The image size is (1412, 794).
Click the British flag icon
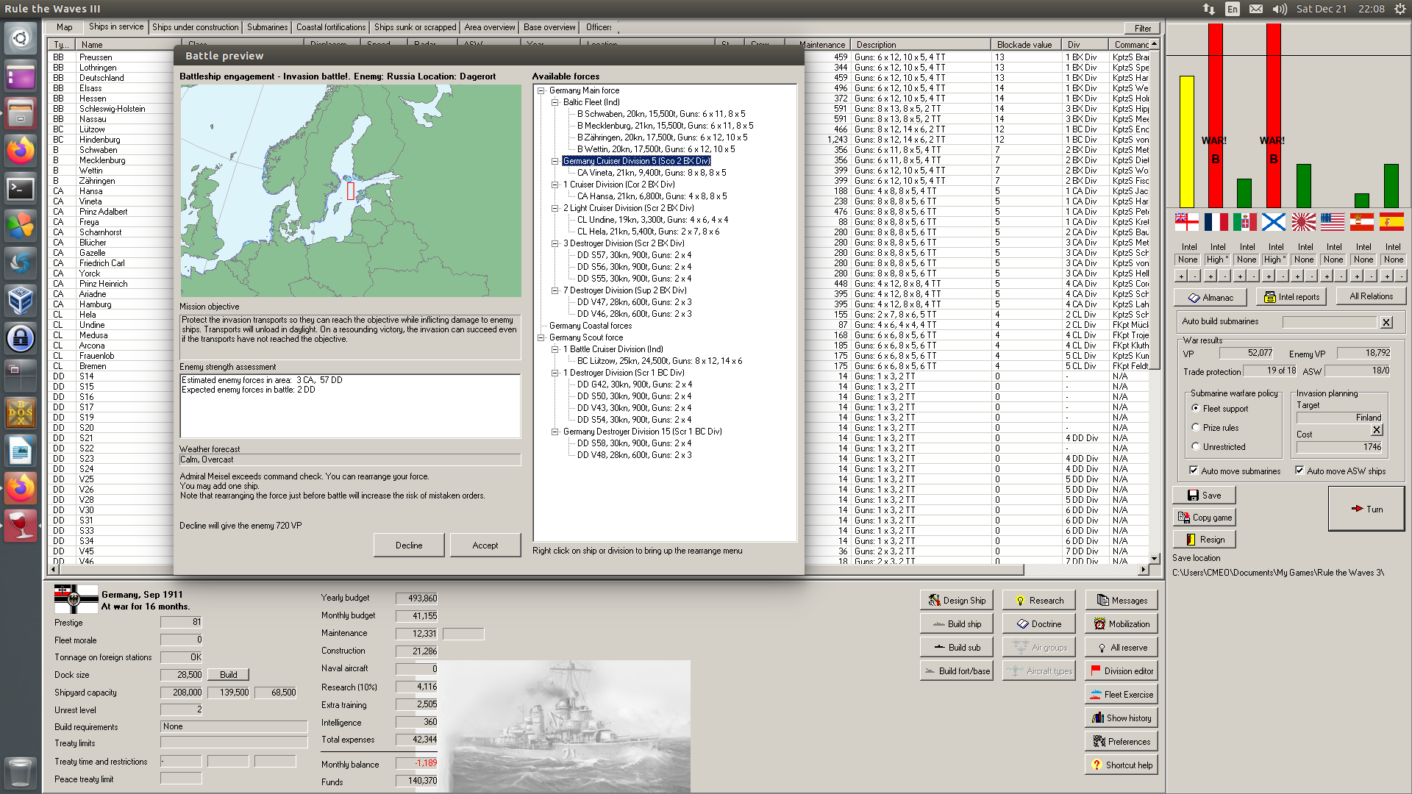click(1186, 221)
